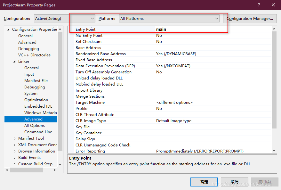Collapse the Configuration Properties tree node
Viewport: 281px width, 190px height.
(8, 29)
